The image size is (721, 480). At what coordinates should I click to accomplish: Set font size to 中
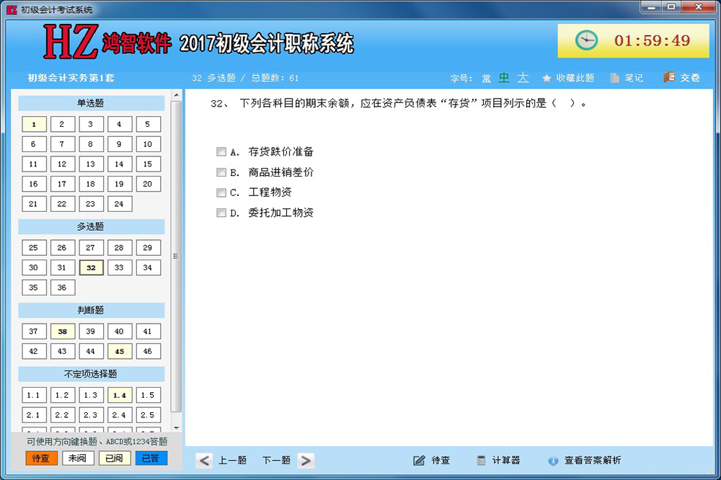click(x=503, y=78)
